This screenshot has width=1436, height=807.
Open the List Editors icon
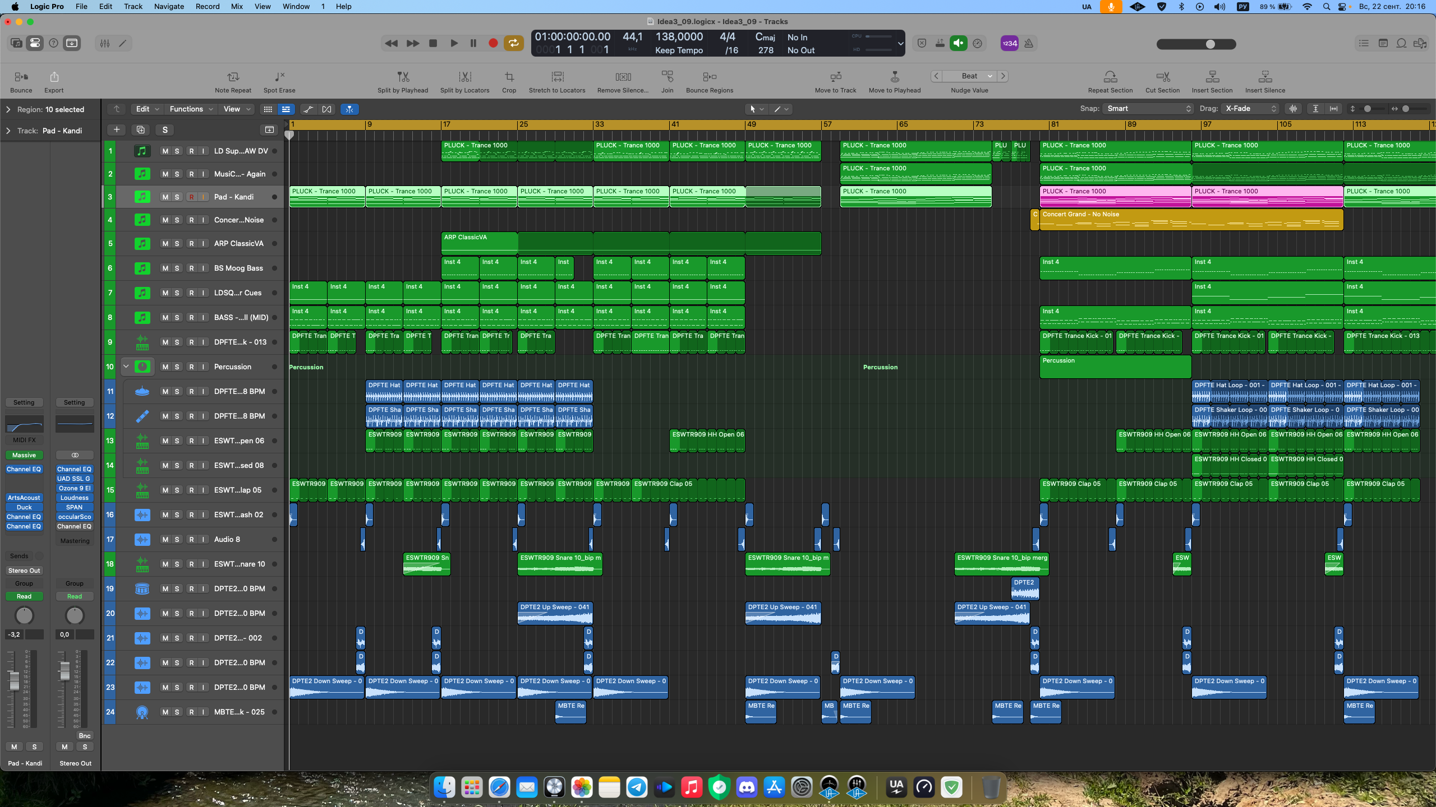(1364, 43)
